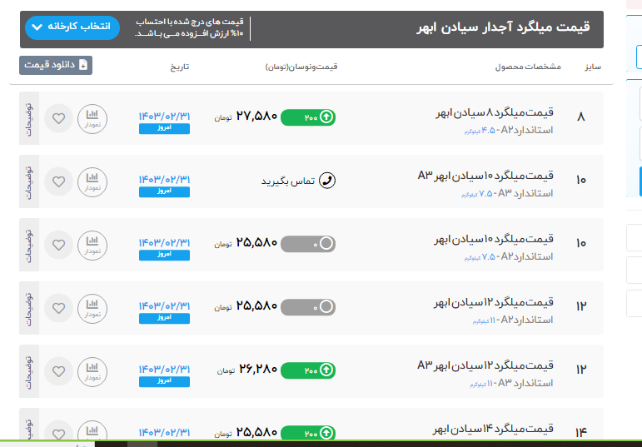The height and width of the screenshot is (447, 642).
Task: Expand توضیحات for میلگرد 8 row
Action: (x=28, y=119)
